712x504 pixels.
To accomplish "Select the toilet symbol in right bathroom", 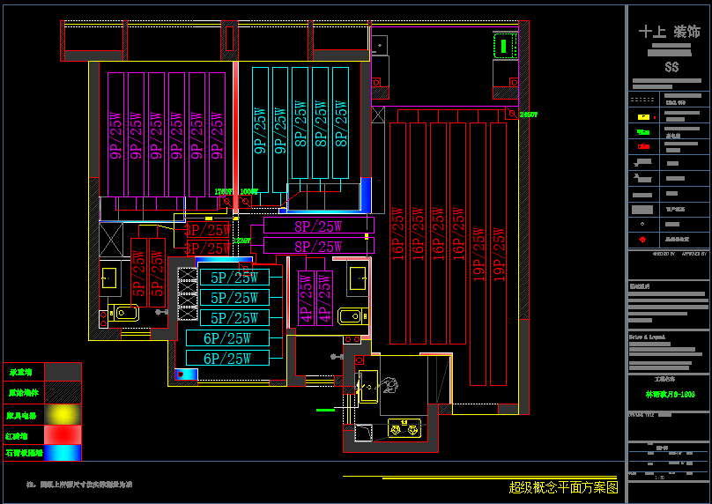I will coord(352,316).
